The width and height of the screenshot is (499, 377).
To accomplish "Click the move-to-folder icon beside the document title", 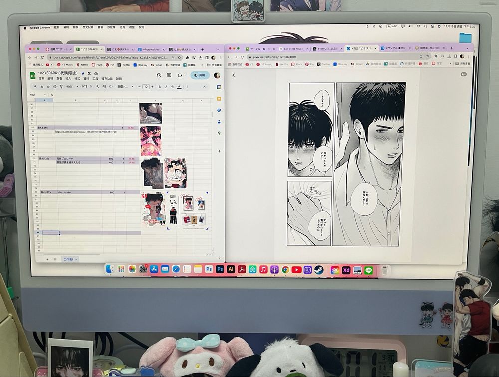I will pyautogui.click(x=90, y=73).
